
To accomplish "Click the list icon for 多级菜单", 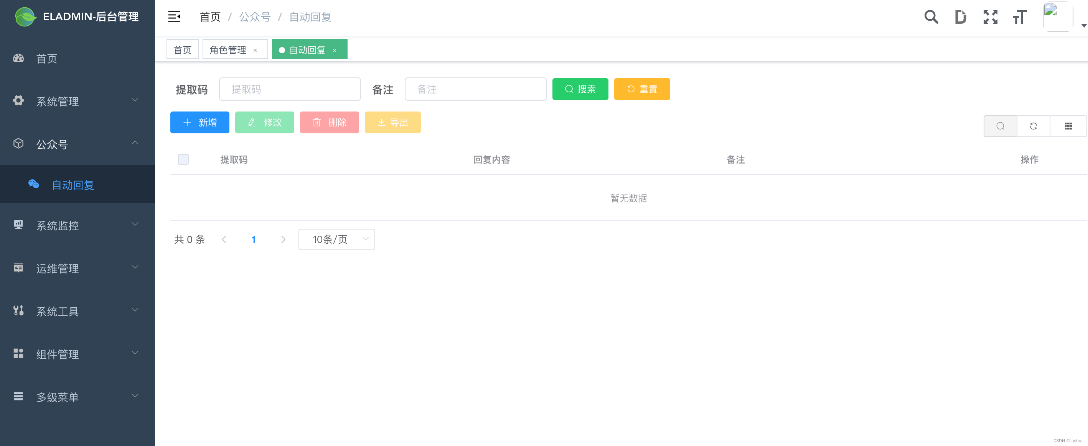I will [18, 396].
